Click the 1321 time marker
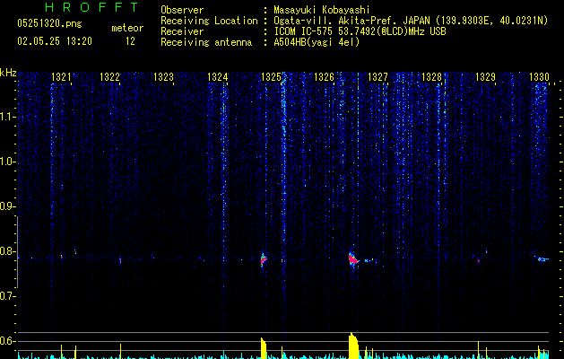The image size is (564, 359). coord(61,77)
